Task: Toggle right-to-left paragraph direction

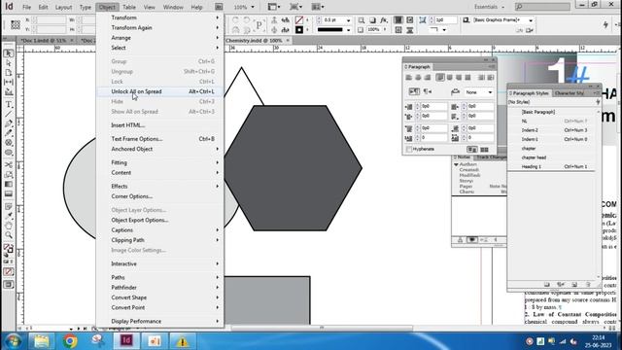Action: click(428, 91)
